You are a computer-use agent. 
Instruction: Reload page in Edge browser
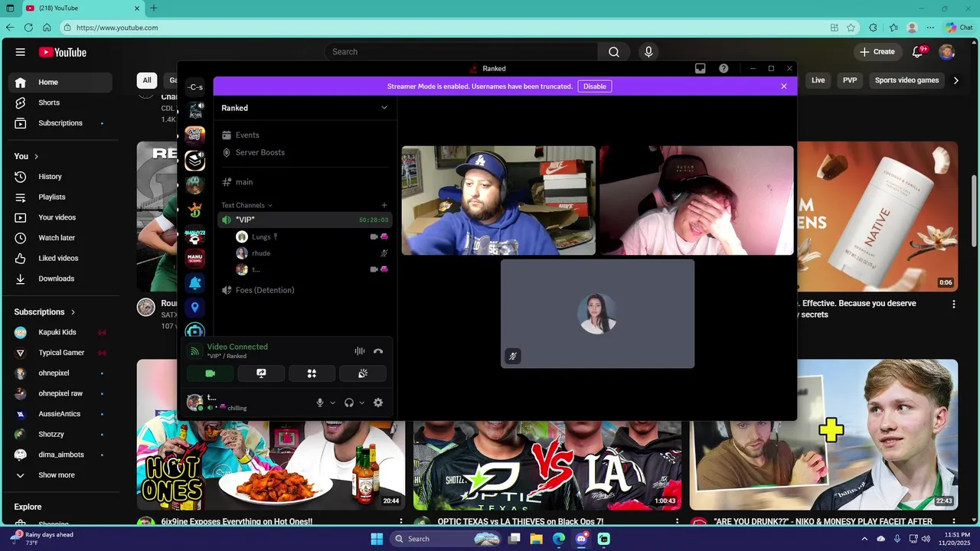coord(28,28)
